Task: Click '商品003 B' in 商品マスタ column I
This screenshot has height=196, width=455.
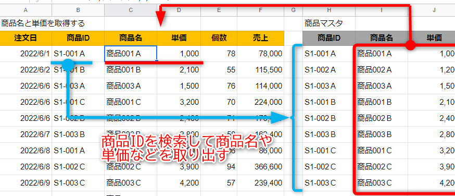Action: 381,134
